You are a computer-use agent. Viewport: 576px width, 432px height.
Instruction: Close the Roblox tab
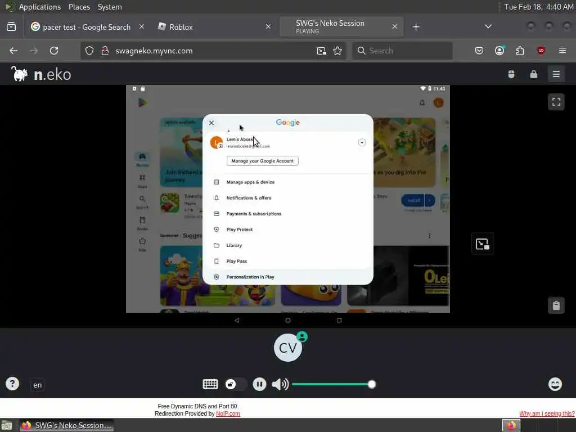point(268,26)
